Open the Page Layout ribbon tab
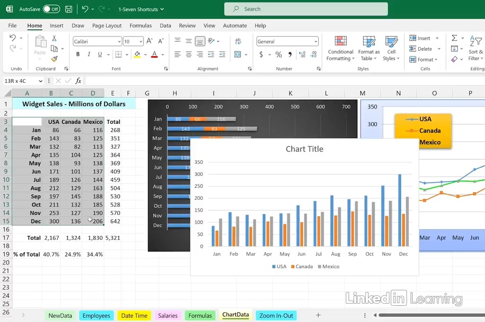 [x=107, y=26]
